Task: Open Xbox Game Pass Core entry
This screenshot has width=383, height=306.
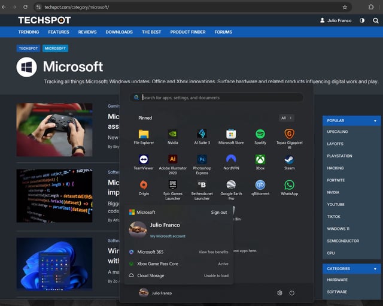Action: point(179,264)
